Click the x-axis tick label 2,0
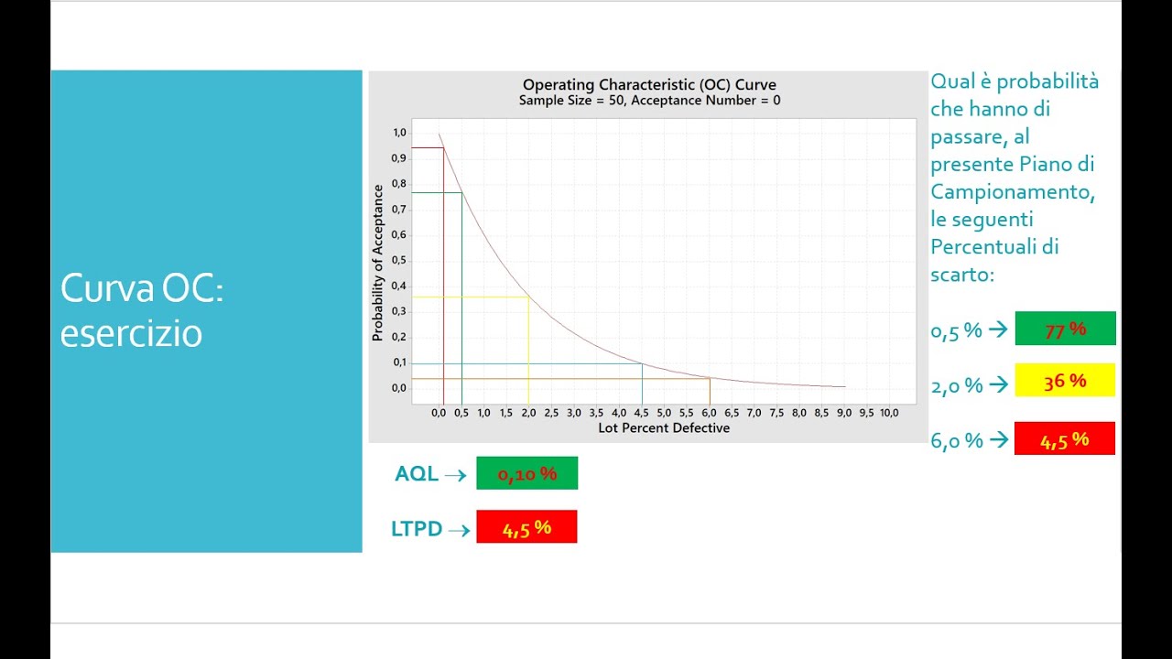Image resolution: width=1172 pixels, height=659 pixels. 528,413
